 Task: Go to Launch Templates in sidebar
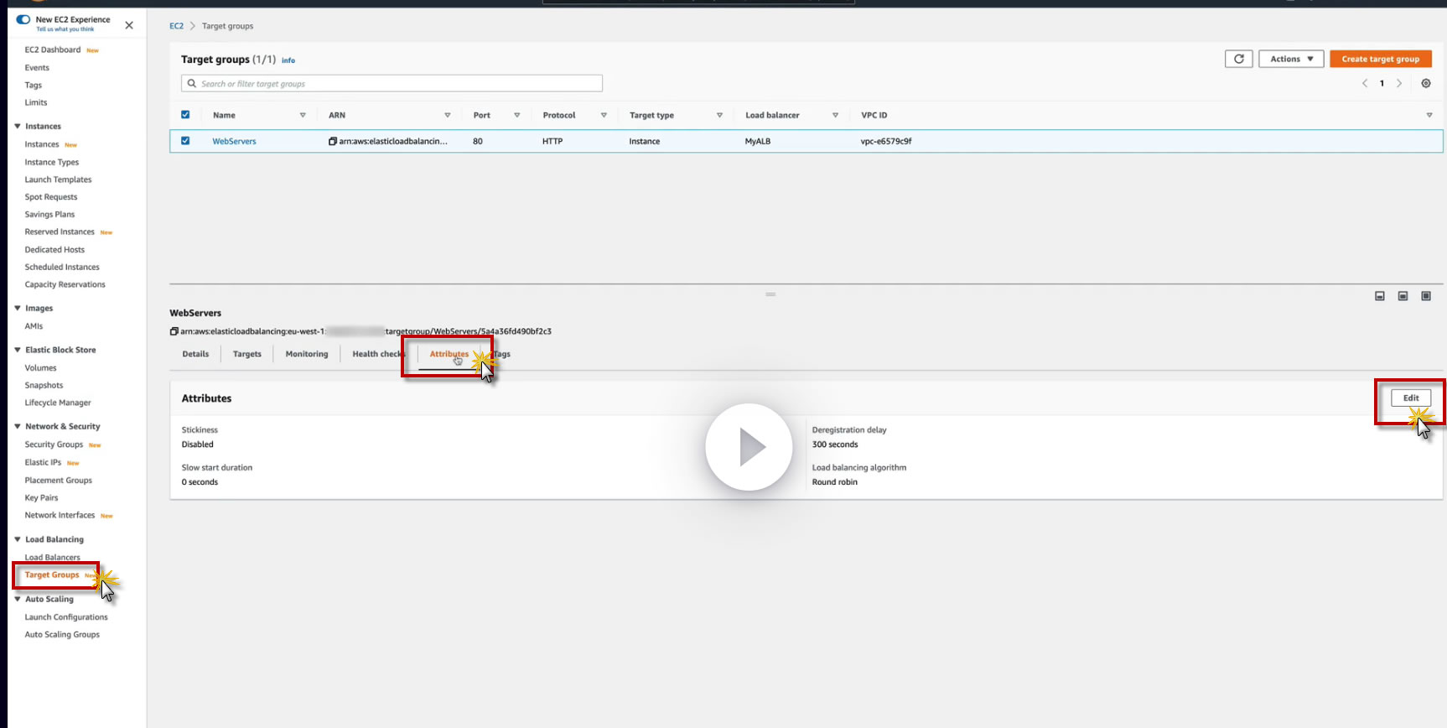coord(58,179)
